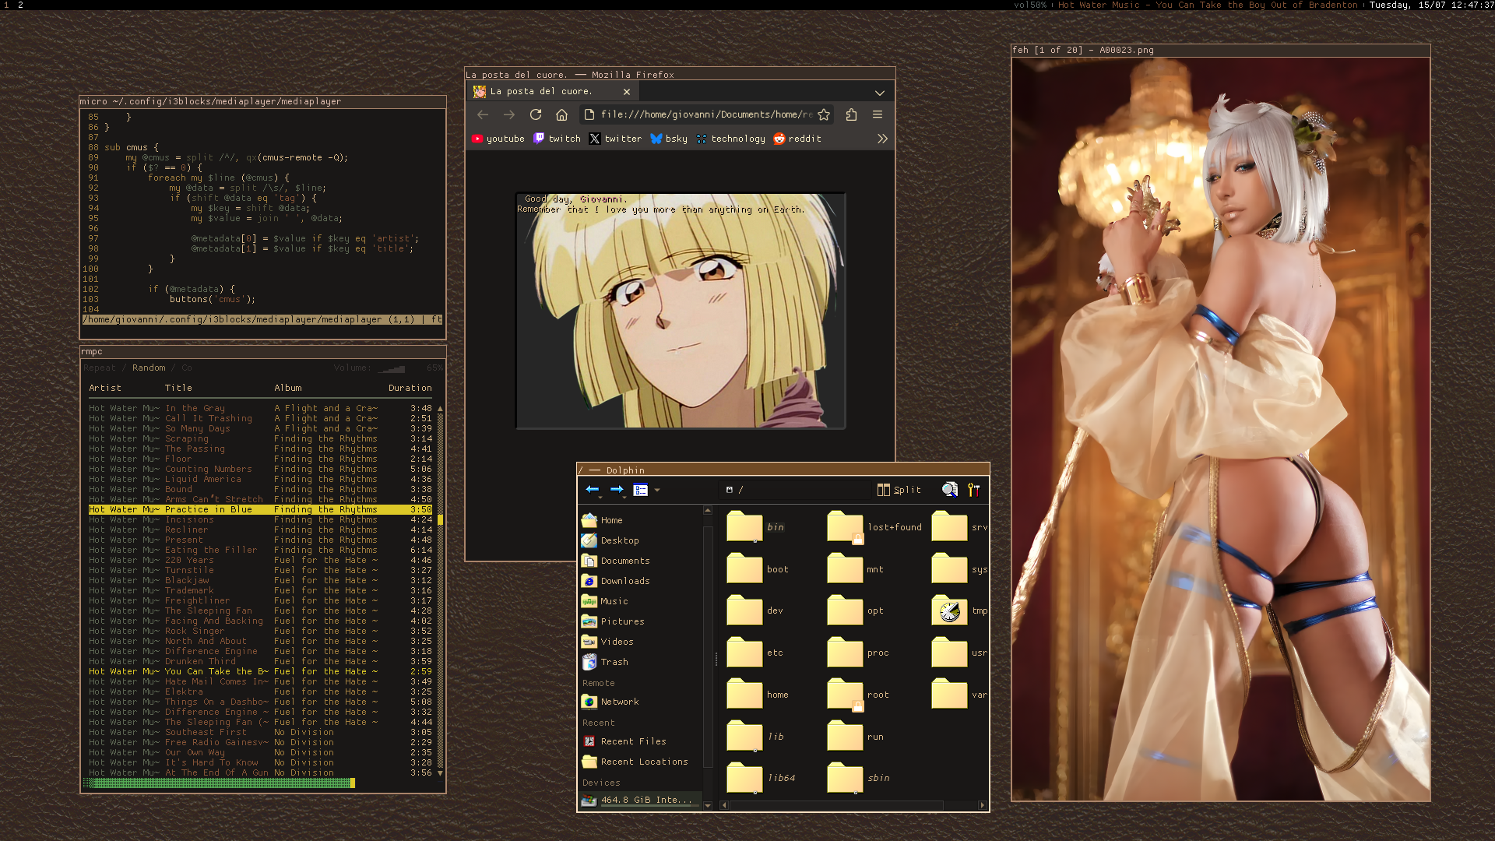1495x841 pixels.
Task: Click rmpc track list scrollbar
Action: [440, 590]
